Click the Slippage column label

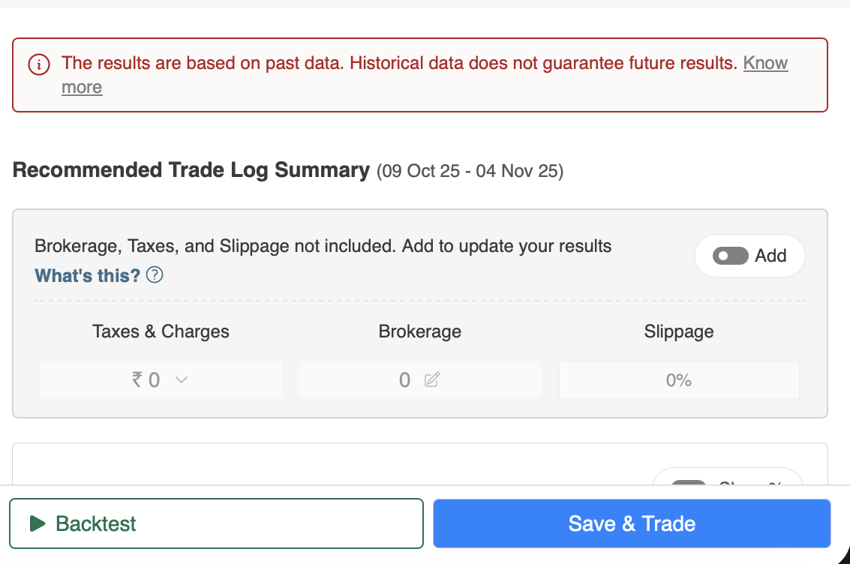click(x=678, y=331)
